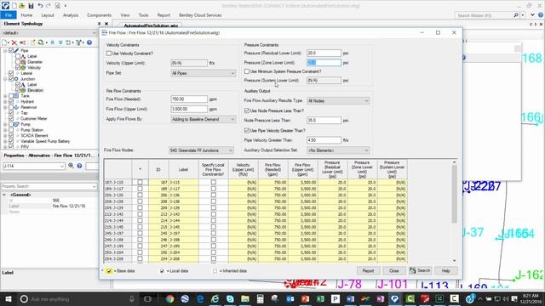This screenshot has width=545, height=306.
Task: Click New symbology icon in Element Symbology toolbar
Action: 5,42
